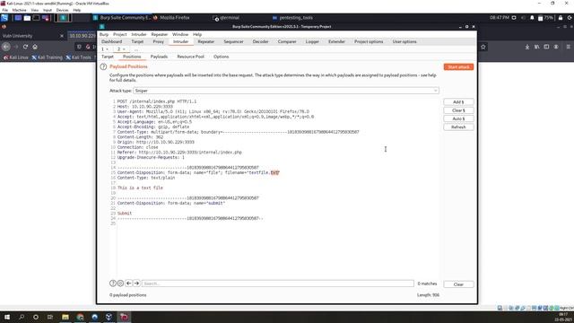Open search settings gear icon in Burp
Viewport: 574px width, 323px height.
(120, 284)
